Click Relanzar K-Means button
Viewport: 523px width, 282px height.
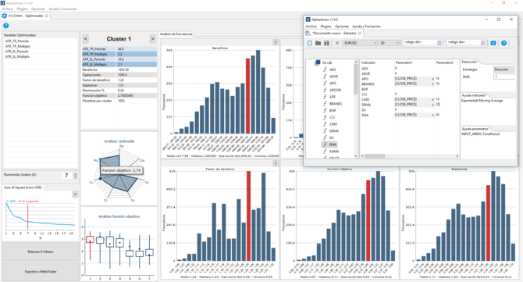[x=41, y=252]
